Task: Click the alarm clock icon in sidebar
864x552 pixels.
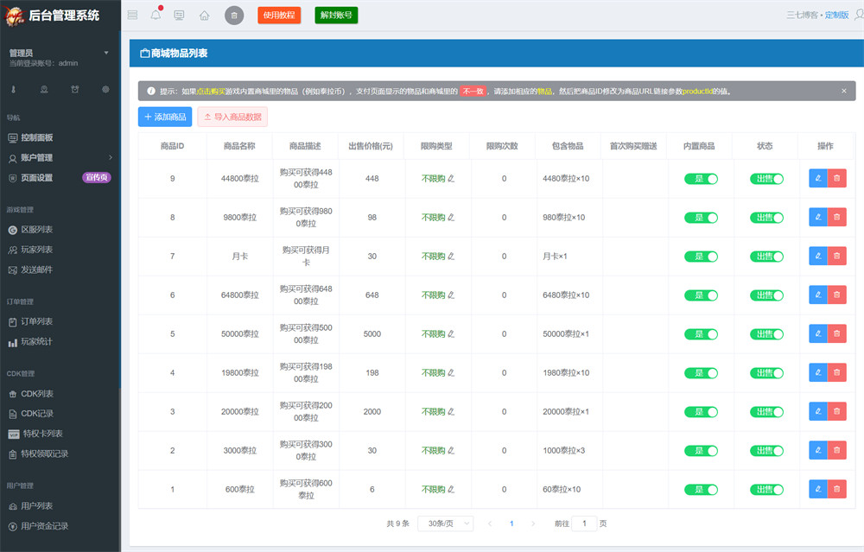Action: point(75,89)
